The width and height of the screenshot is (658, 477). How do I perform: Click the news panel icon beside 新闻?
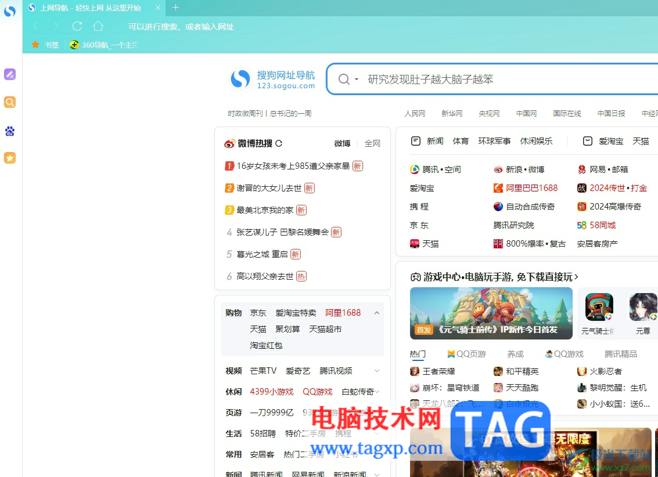coord(415,141)
